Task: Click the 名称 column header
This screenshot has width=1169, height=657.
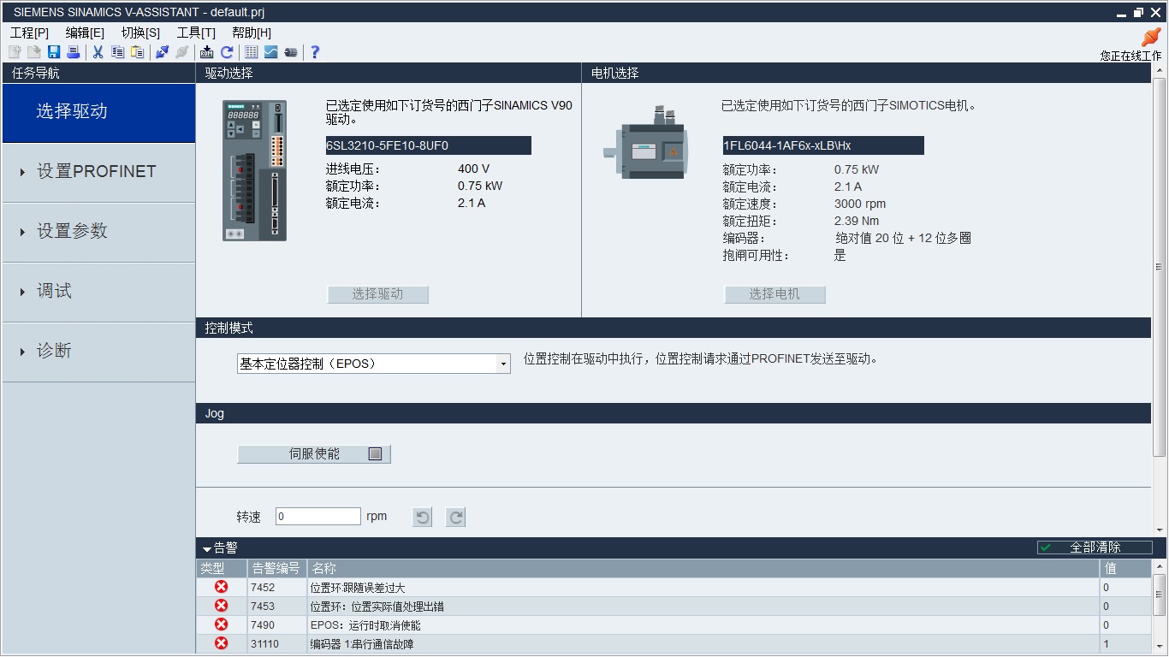Action: (703, 569)
